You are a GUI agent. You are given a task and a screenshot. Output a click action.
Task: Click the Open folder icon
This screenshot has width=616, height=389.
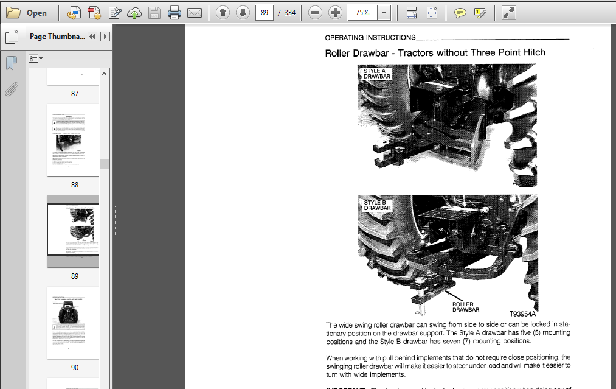(13, 13)
